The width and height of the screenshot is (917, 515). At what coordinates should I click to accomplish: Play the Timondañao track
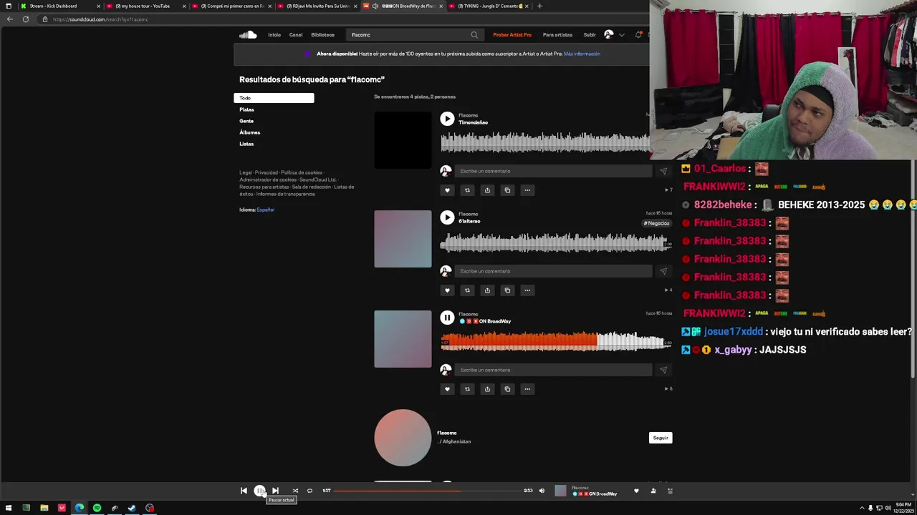pyautogui.click(x=447, y=119)
